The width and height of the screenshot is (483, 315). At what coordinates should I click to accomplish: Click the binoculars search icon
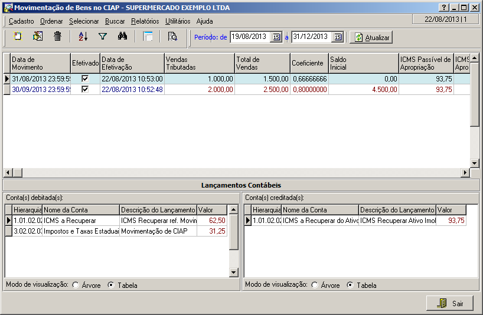(122, 37)
